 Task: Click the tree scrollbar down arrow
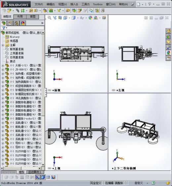(43, 165)
